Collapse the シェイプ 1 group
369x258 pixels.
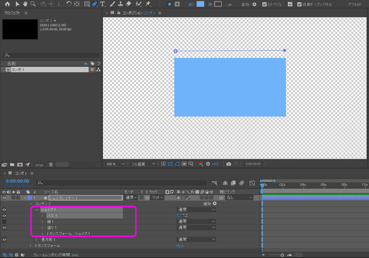pos(37,210)
